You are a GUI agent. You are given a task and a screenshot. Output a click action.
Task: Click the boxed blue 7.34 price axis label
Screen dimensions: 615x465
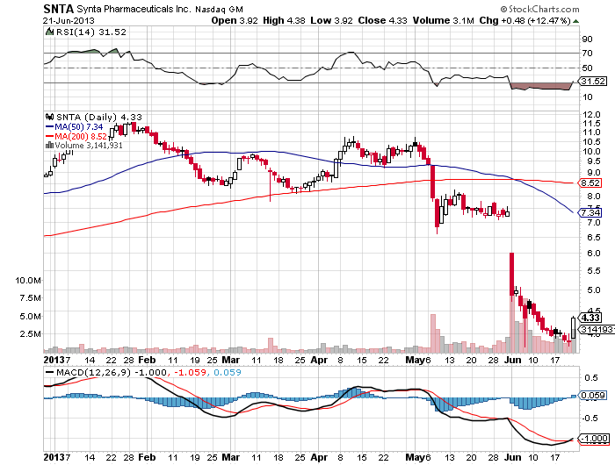click(x=590, y=212)
